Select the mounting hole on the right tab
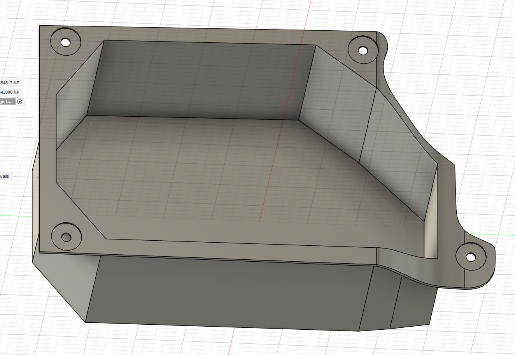The image size is (515, 355). (471, 257)
